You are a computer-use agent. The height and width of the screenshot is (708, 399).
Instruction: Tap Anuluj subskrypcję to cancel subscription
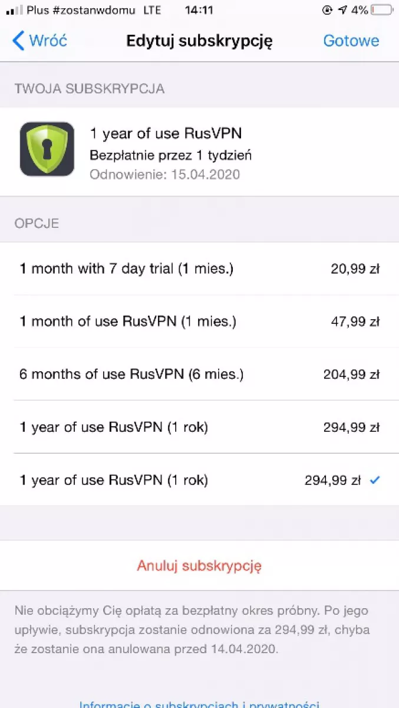tap(199, 566)
